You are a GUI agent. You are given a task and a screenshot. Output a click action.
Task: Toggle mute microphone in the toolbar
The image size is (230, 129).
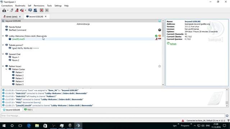[17, 10]
